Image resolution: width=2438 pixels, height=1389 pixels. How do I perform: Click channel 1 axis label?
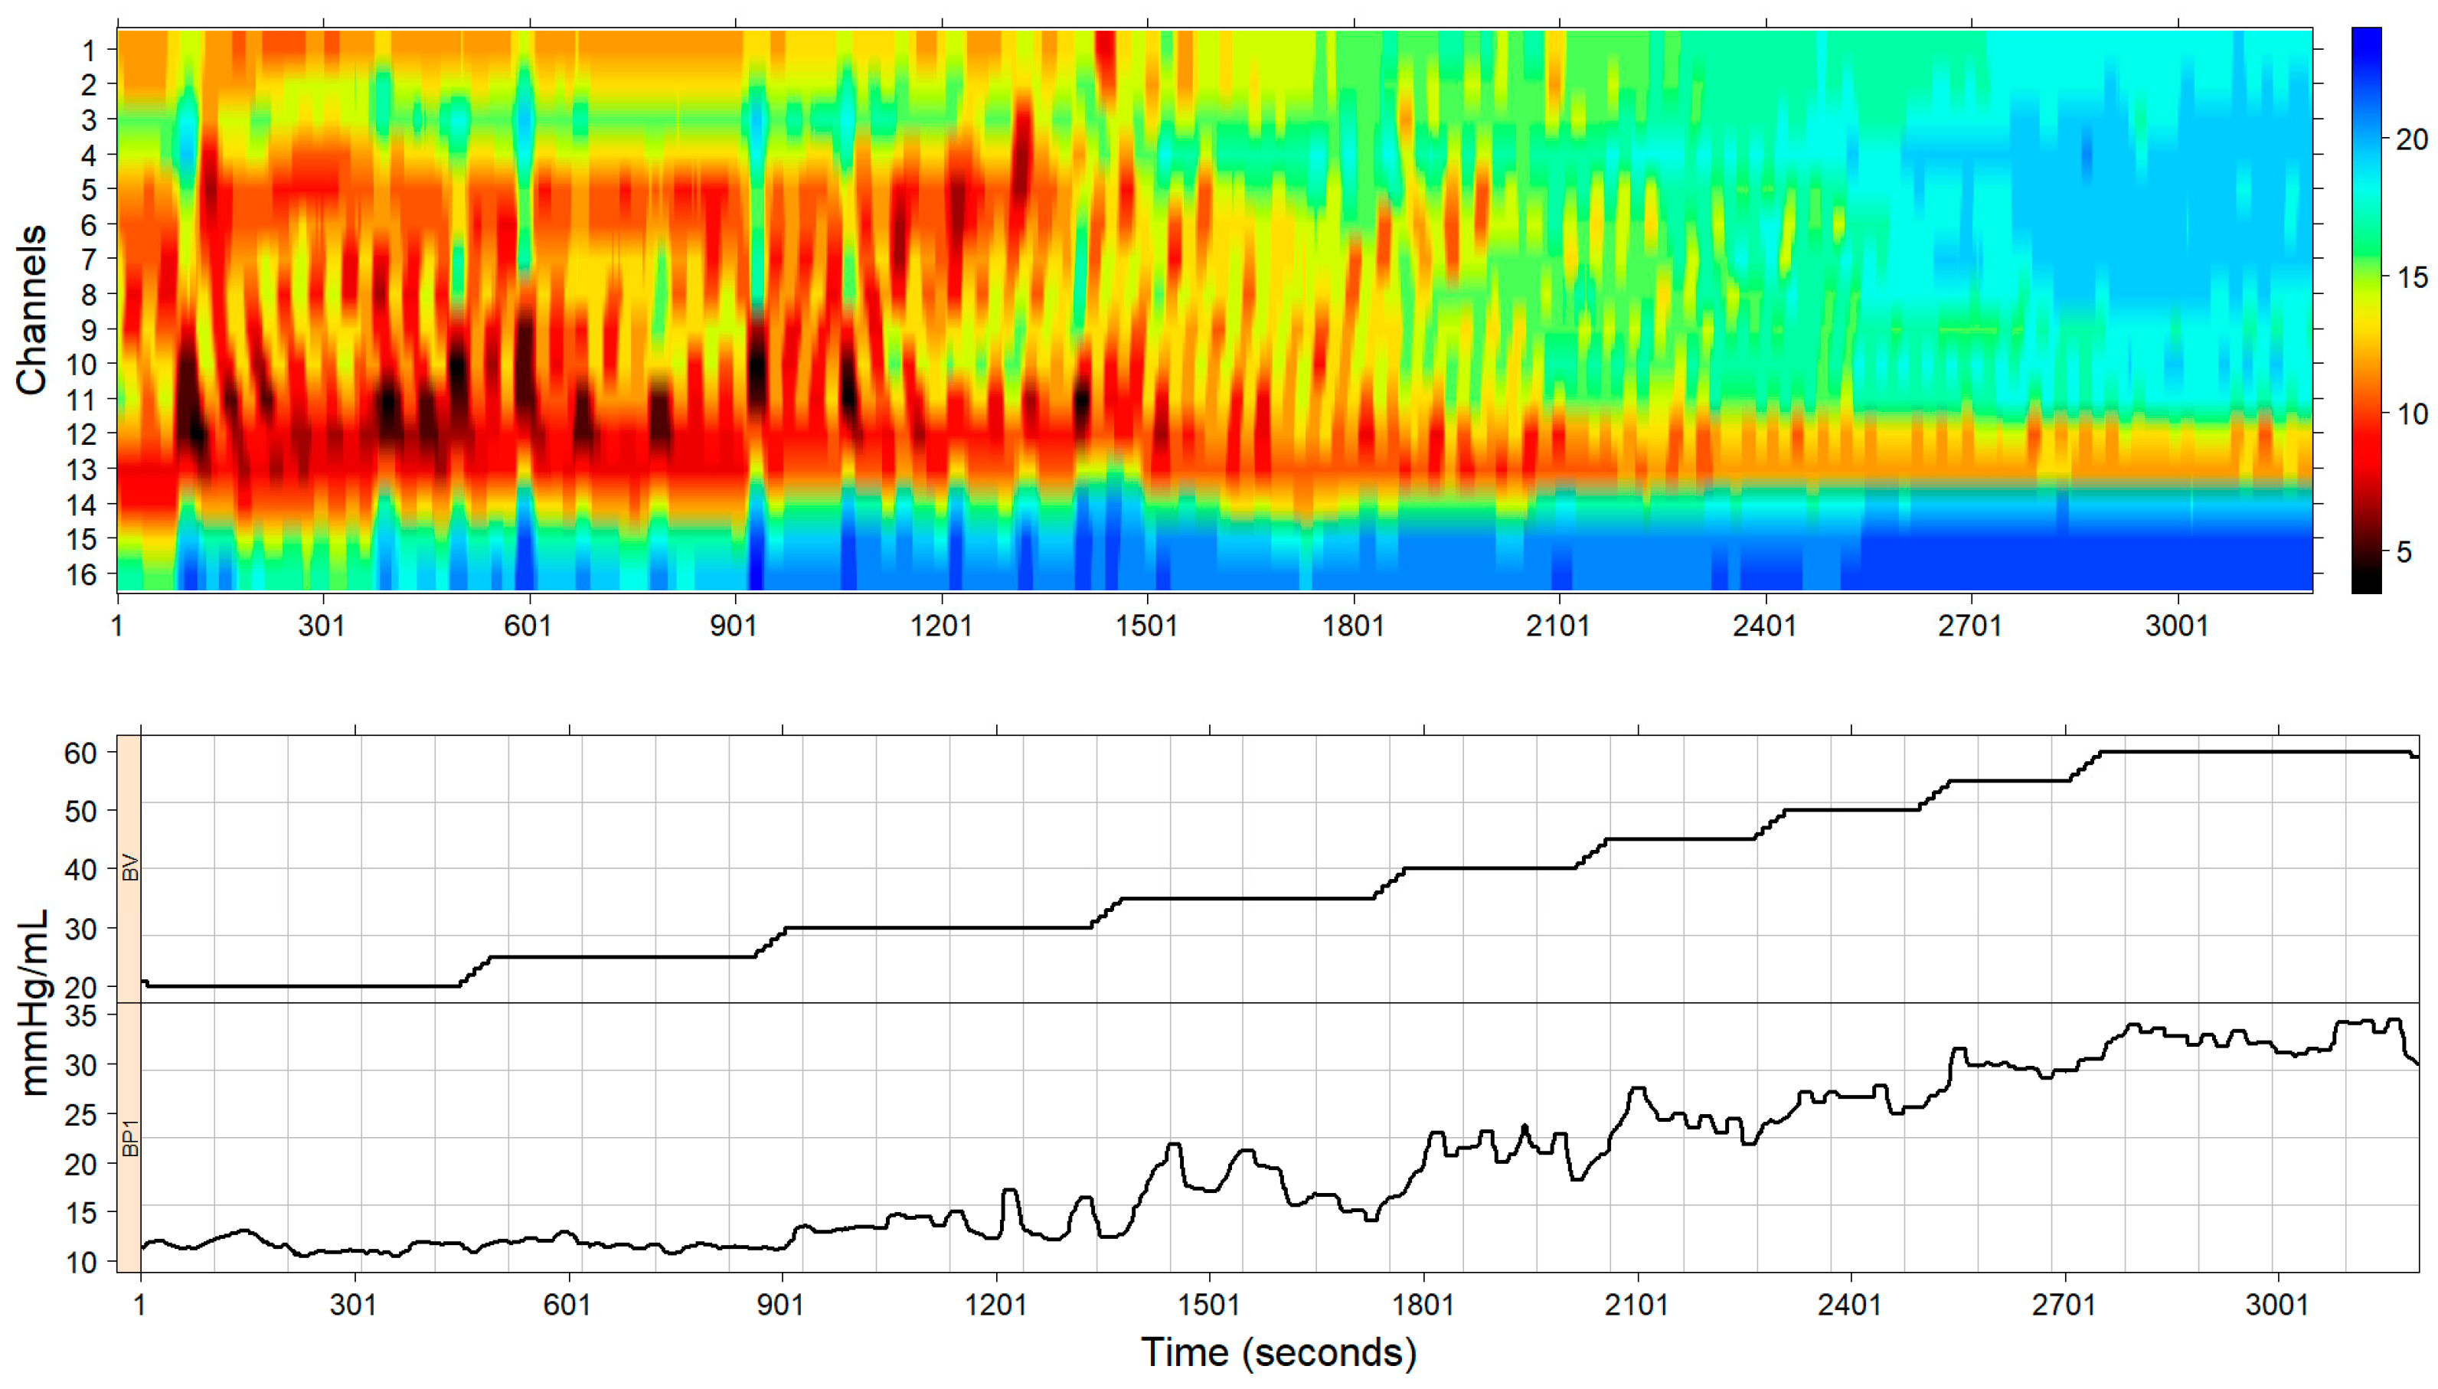point(88,50)
